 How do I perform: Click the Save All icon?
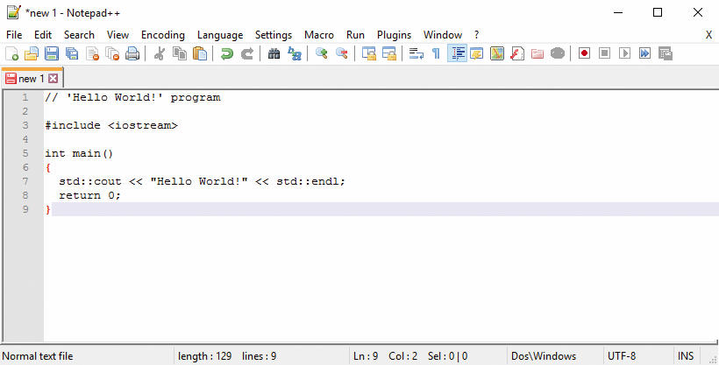pyautogui.click(x=72, y=53)
